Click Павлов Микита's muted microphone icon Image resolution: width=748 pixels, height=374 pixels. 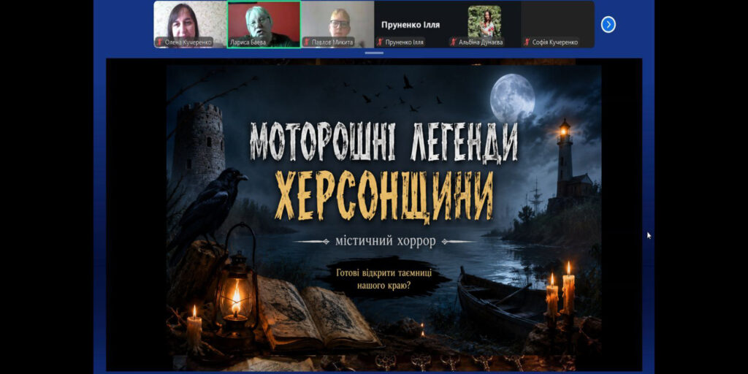coord(307,42)
